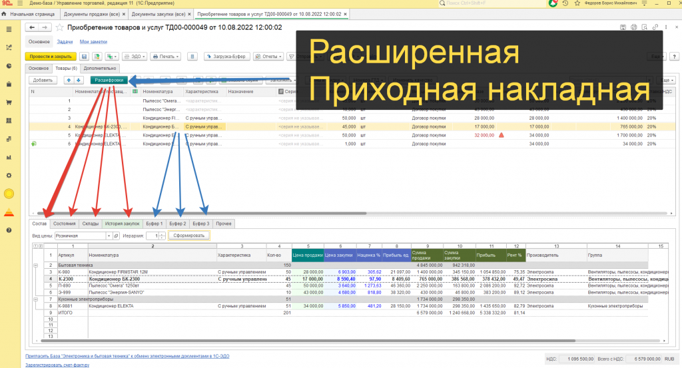Image resolution: width=682 pixels, height=368 pixels.
Task: Open the Дополнительно tab
Action: 100,69
